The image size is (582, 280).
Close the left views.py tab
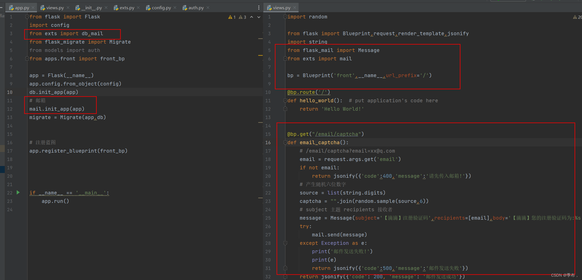point(68,8)
